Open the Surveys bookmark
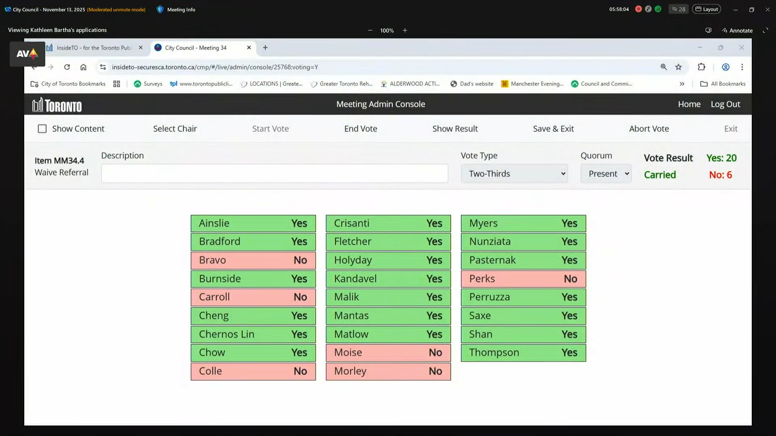Viewport: 776px width, 436px height. (148, 84)
